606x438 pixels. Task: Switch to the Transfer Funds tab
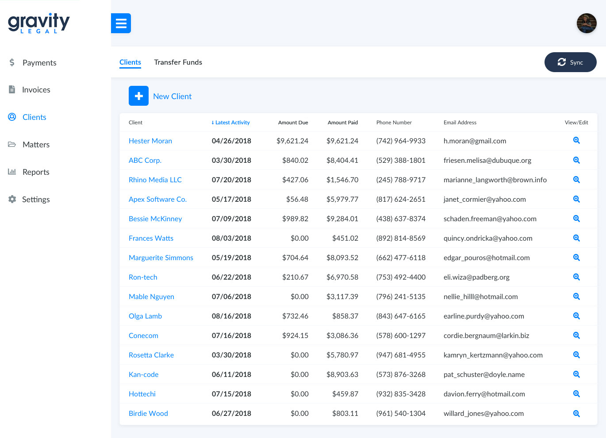(178, 62)
